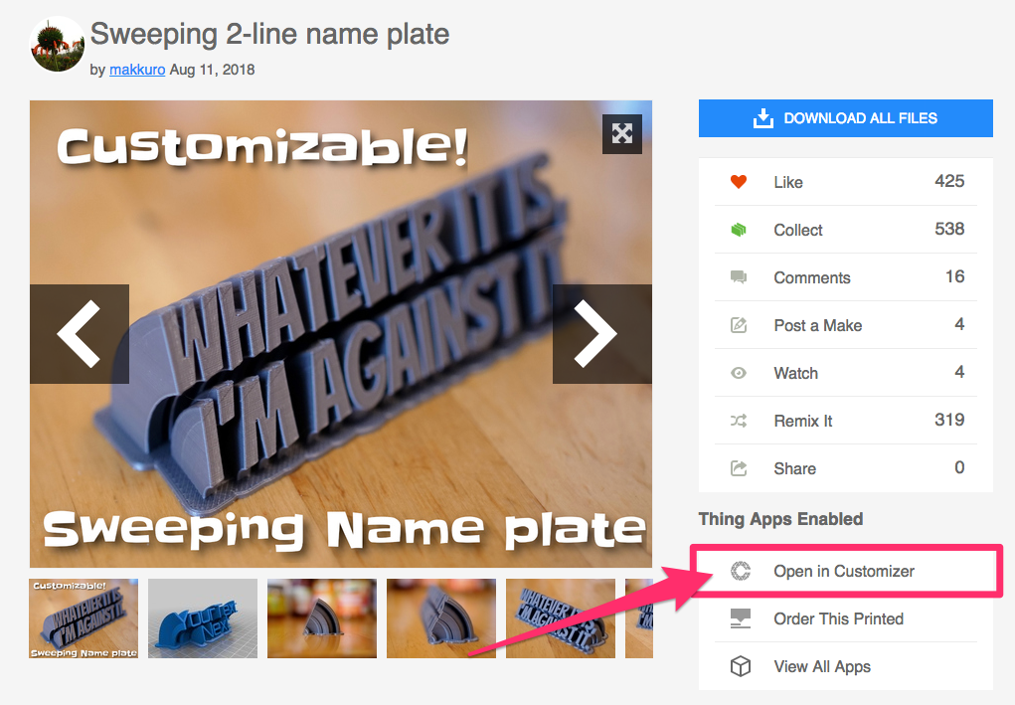This screenshot has height=705, width=1015.
Task: Go to previous image with left arrow
Action: [80, 334]
